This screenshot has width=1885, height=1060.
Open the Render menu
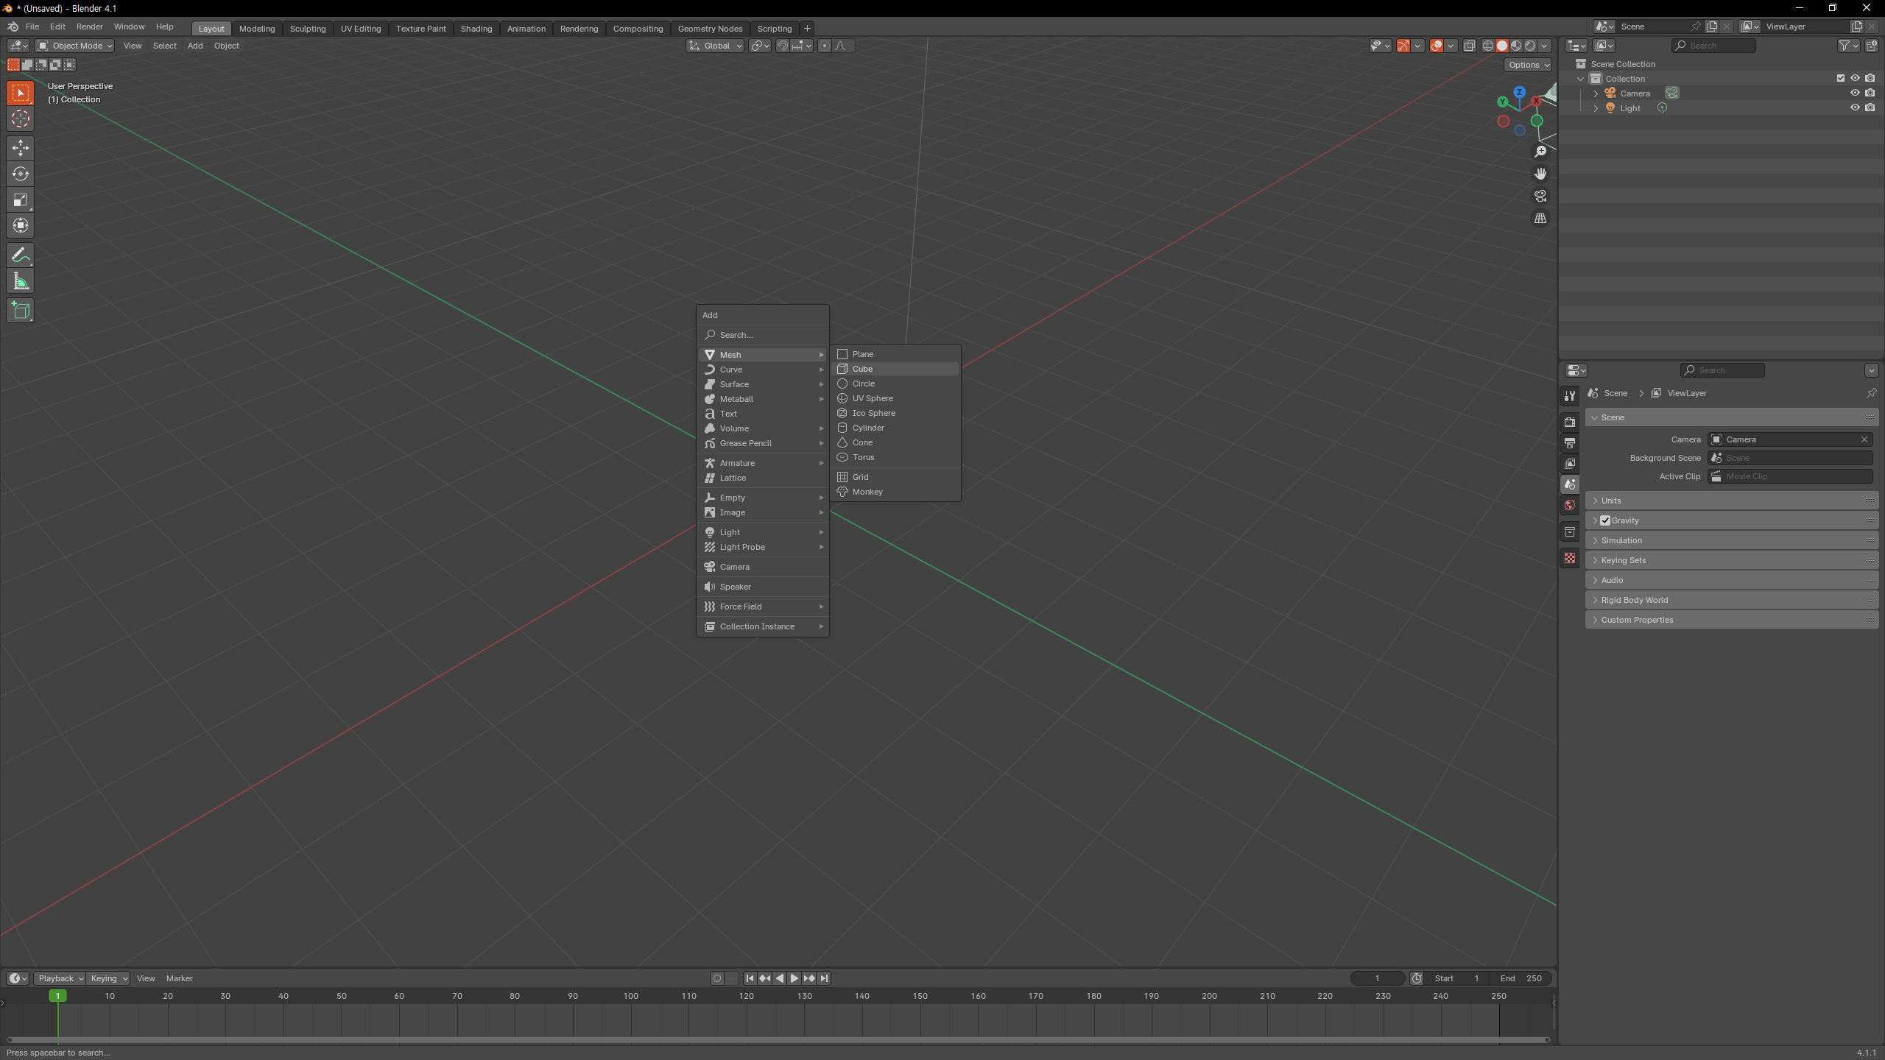pos(90,26)
